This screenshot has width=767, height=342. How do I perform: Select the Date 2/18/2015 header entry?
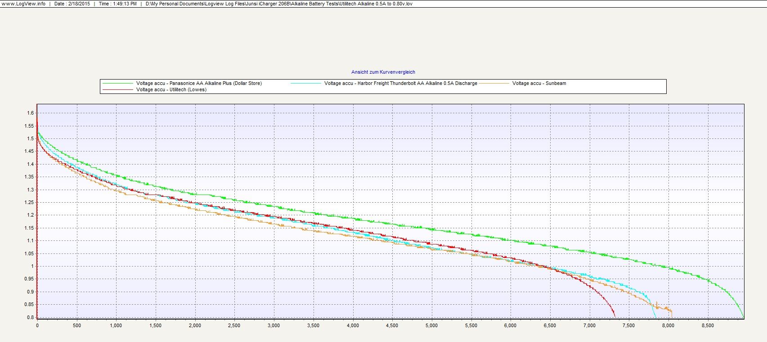click(72, 4)
